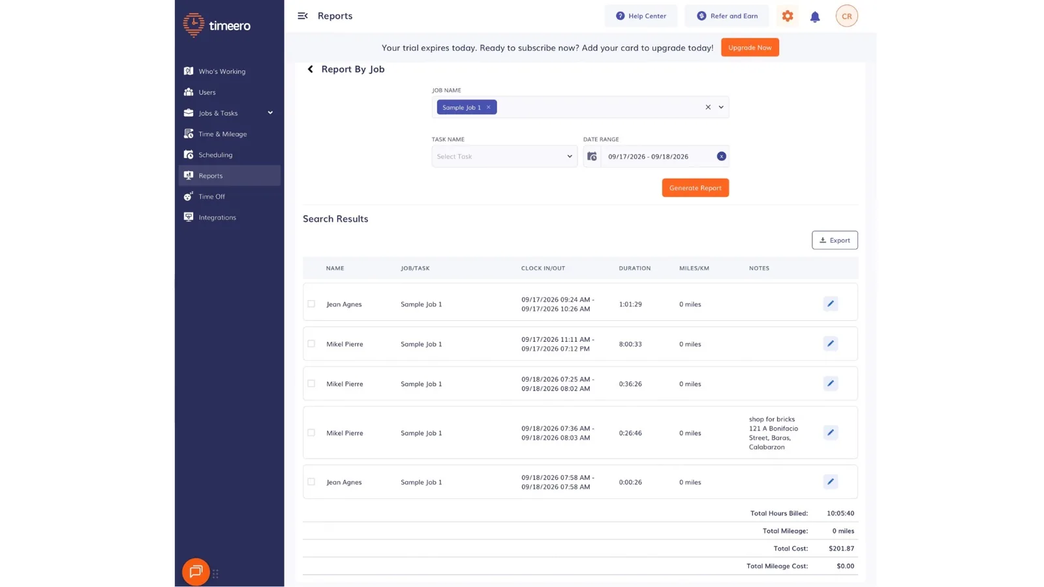Open the date range calendar icon

click(592, 157)
